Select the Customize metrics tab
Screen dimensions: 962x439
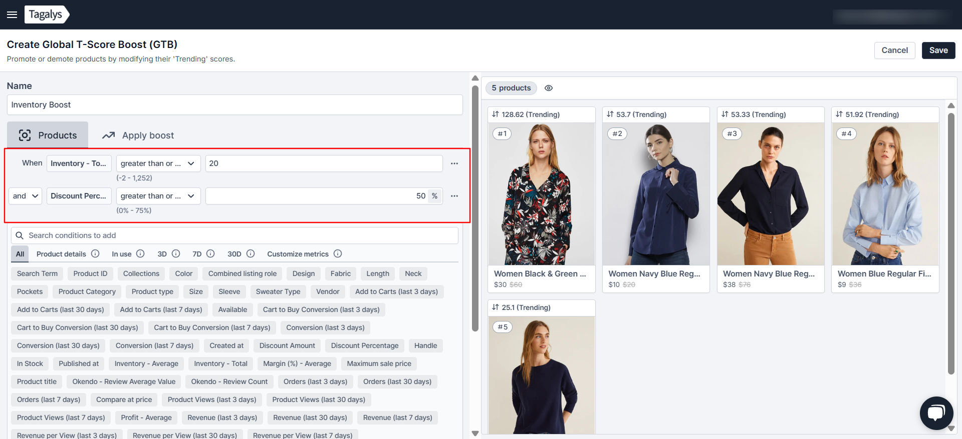pyautogui.click(x=298, y=254)
